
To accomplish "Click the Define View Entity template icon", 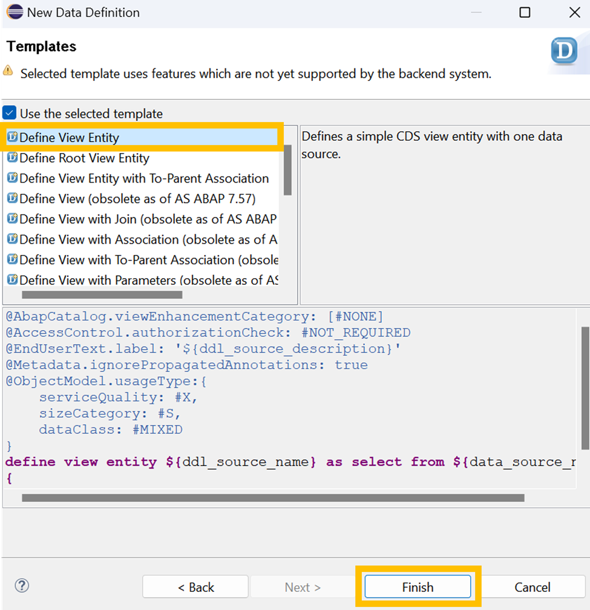I will [x=13, y=137].
